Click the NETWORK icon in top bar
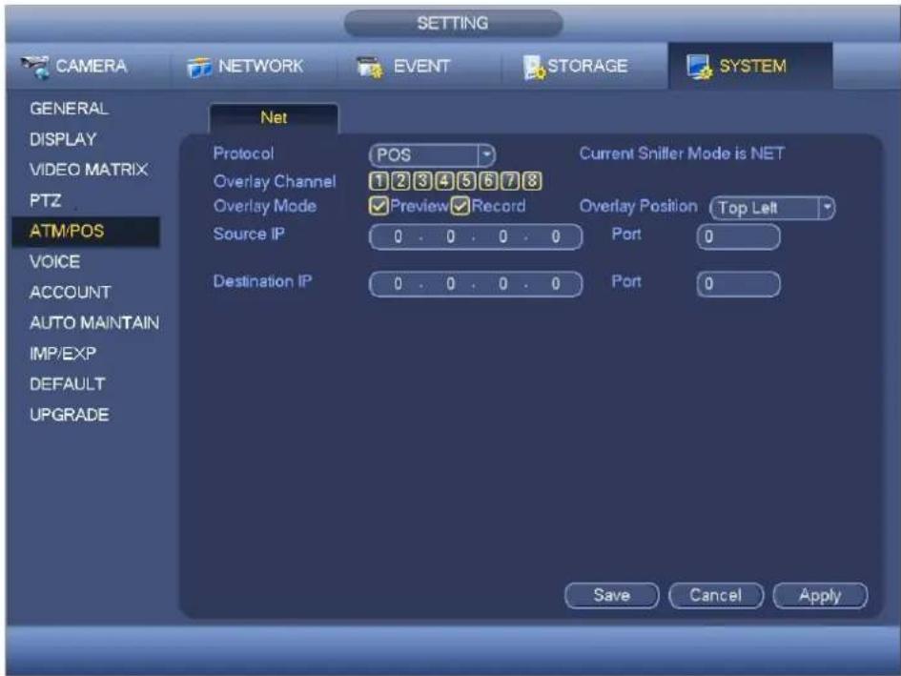 (199, 67)
